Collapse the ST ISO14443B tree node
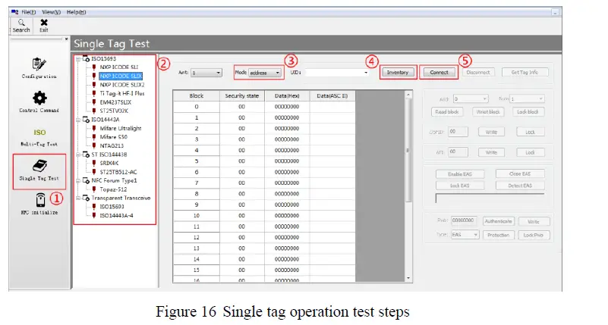 (78, 155)
